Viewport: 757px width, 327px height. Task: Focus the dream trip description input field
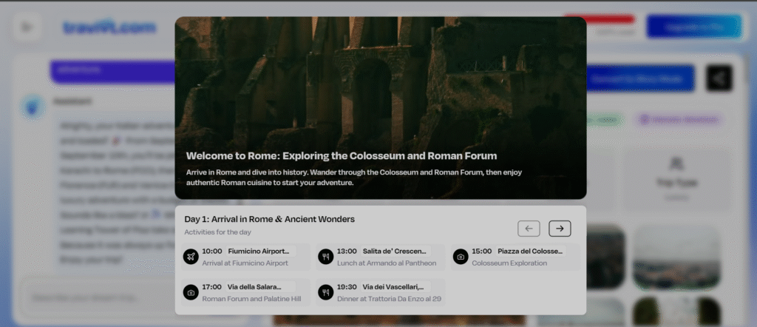click(x=111, y=297)
